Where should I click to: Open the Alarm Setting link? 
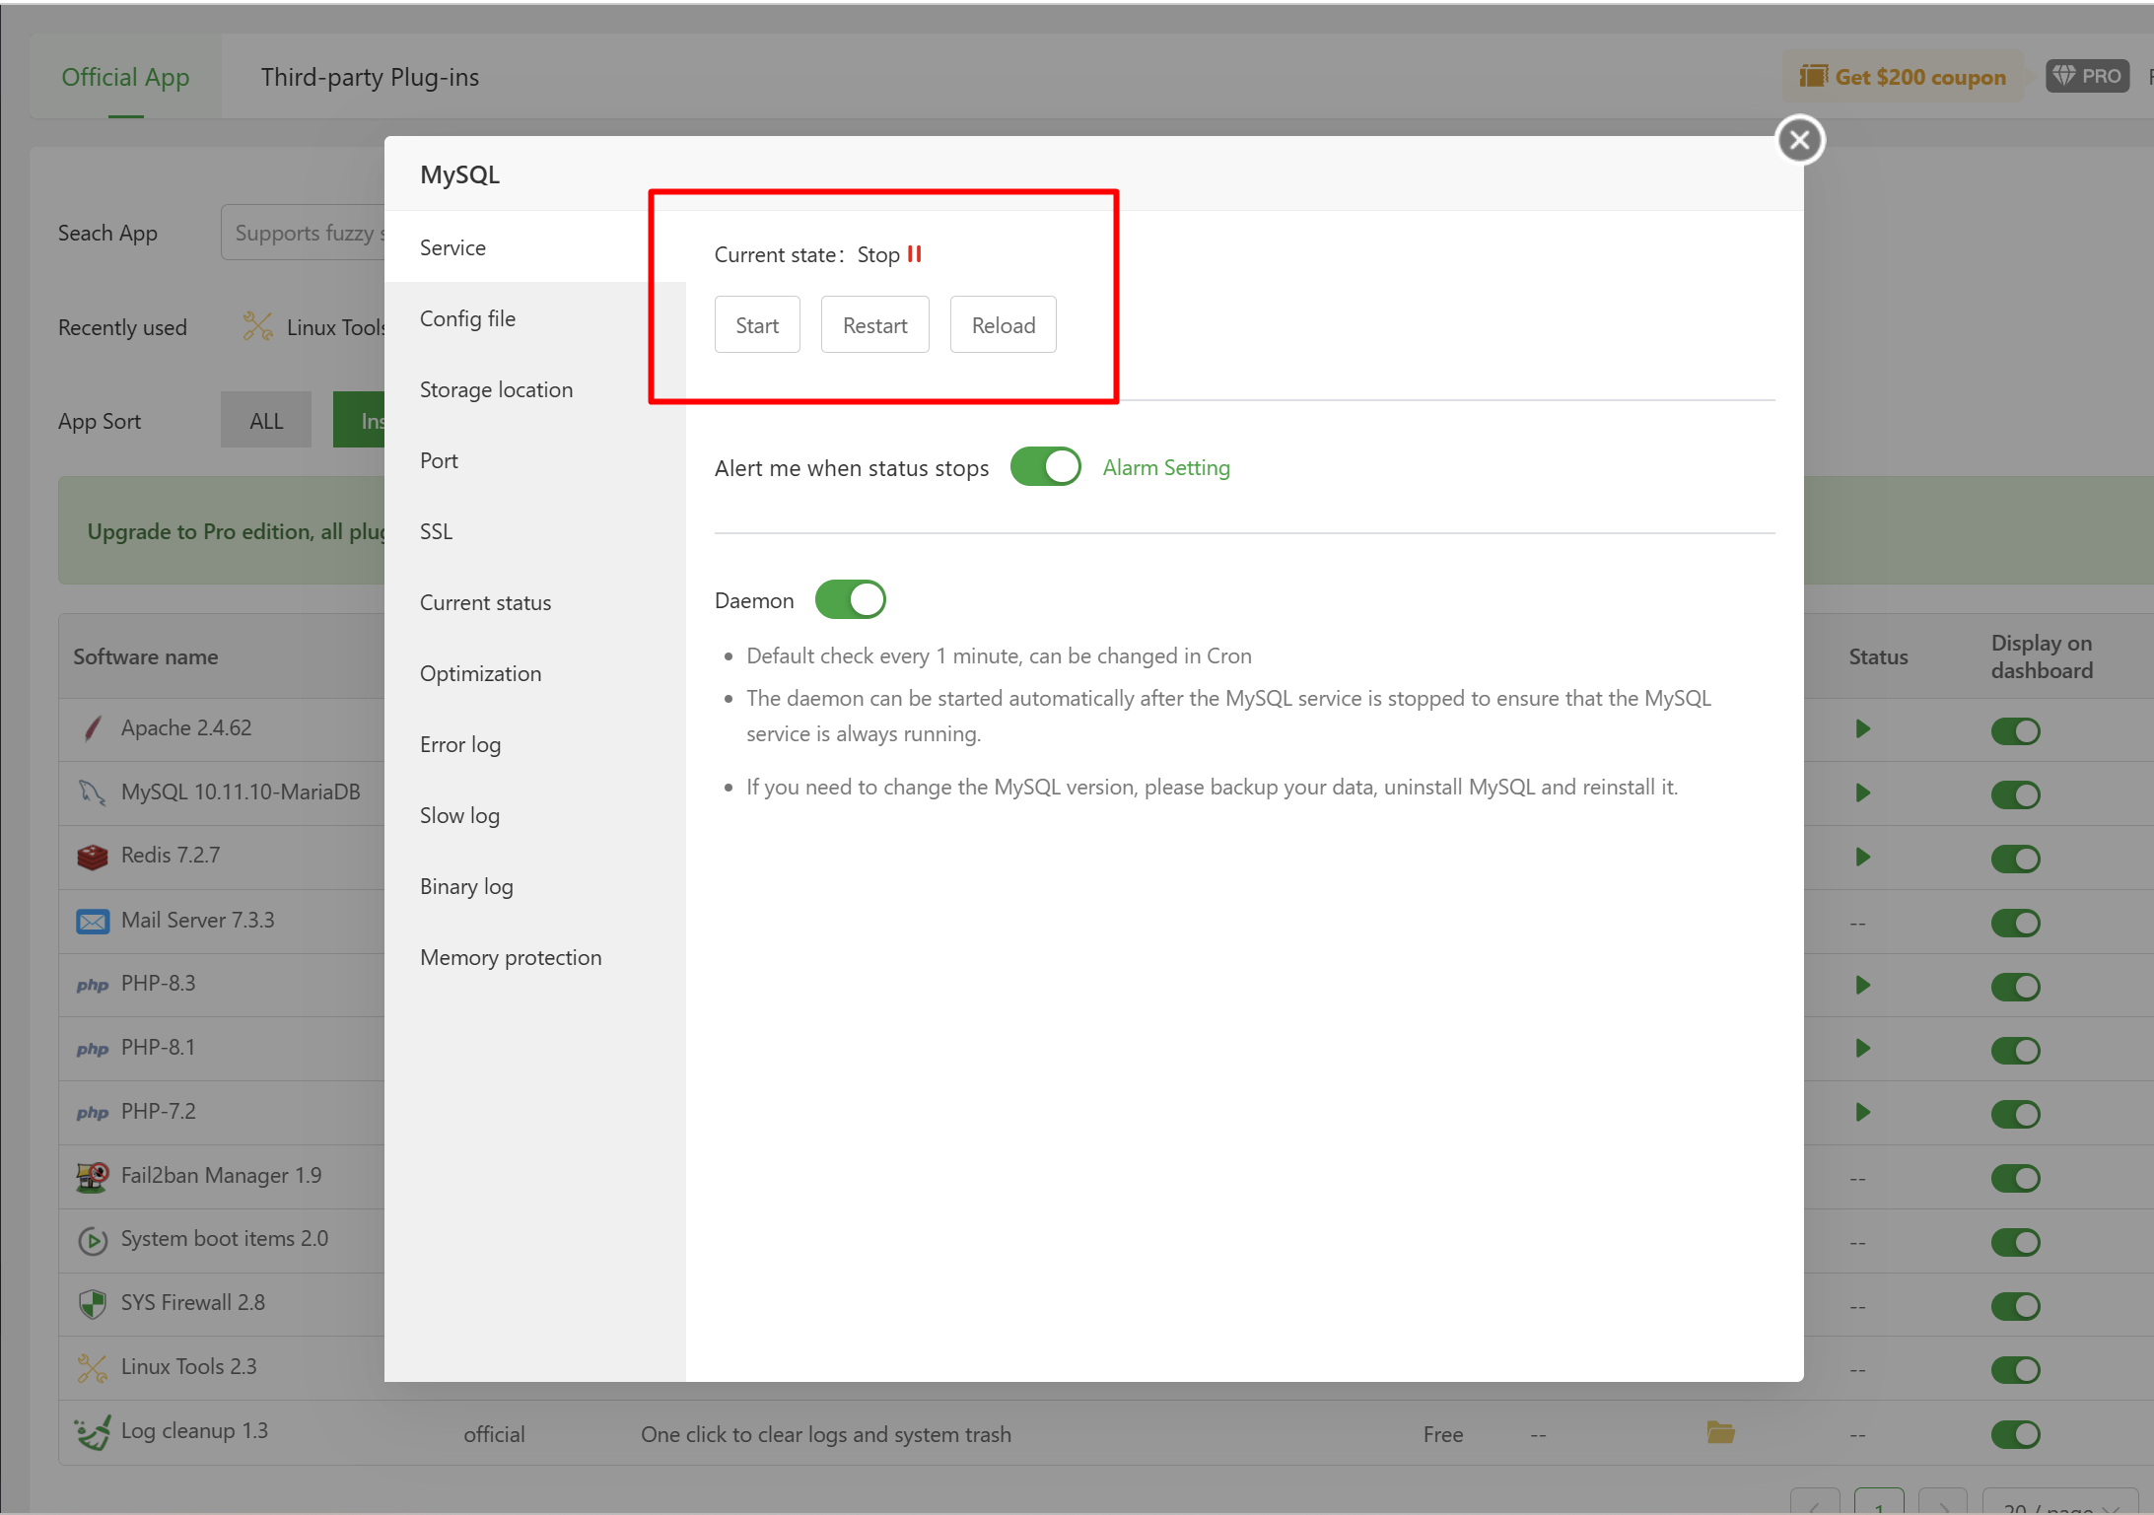click(1165, 467)
